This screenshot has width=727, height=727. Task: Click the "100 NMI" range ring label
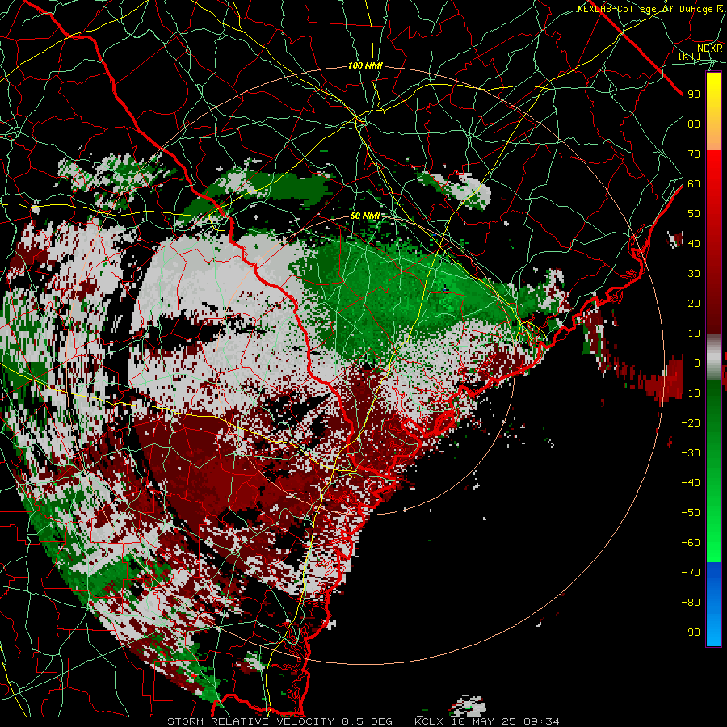(x=365, y=66)
